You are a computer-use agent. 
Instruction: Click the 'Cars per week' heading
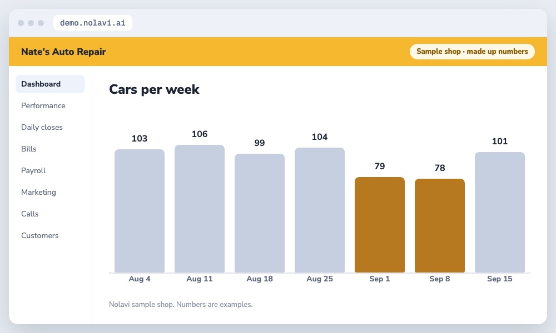(x=154, y=89)
